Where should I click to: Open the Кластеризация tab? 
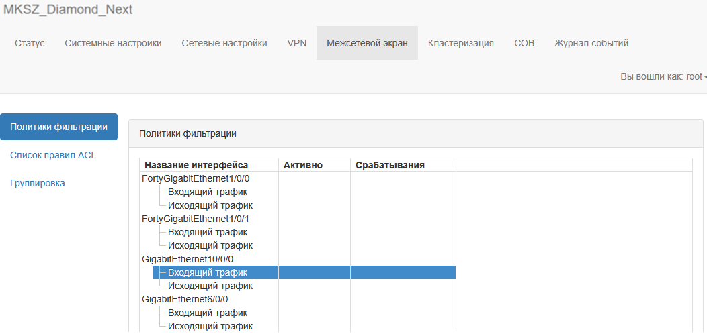pos(461,43)
